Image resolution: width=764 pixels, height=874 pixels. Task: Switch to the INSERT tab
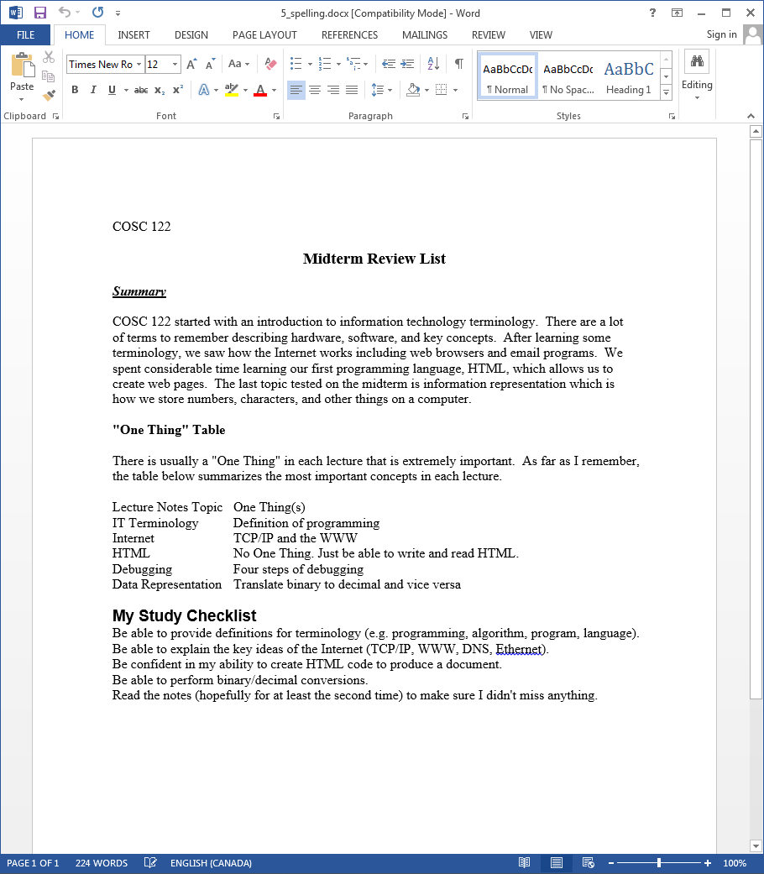tap(133, 35)
